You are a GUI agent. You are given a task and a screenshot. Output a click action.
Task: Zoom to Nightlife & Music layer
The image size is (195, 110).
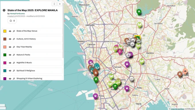[x=14, y=63]
